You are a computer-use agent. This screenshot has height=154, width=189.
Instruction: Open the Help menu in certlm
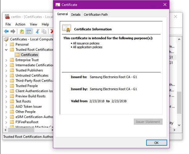pyautogui.click(x=45, y=24)
